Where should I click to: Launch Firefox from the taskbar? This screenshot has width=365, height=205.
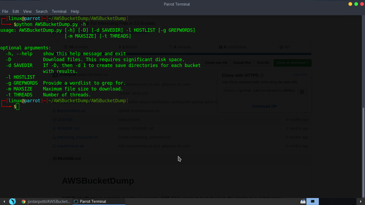(24, 202)
